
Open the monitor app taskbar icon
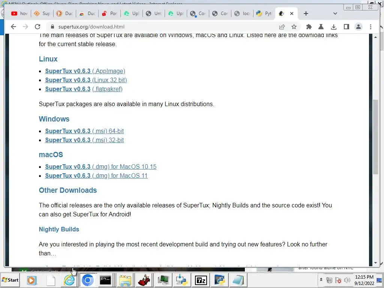tap(163, 280)
